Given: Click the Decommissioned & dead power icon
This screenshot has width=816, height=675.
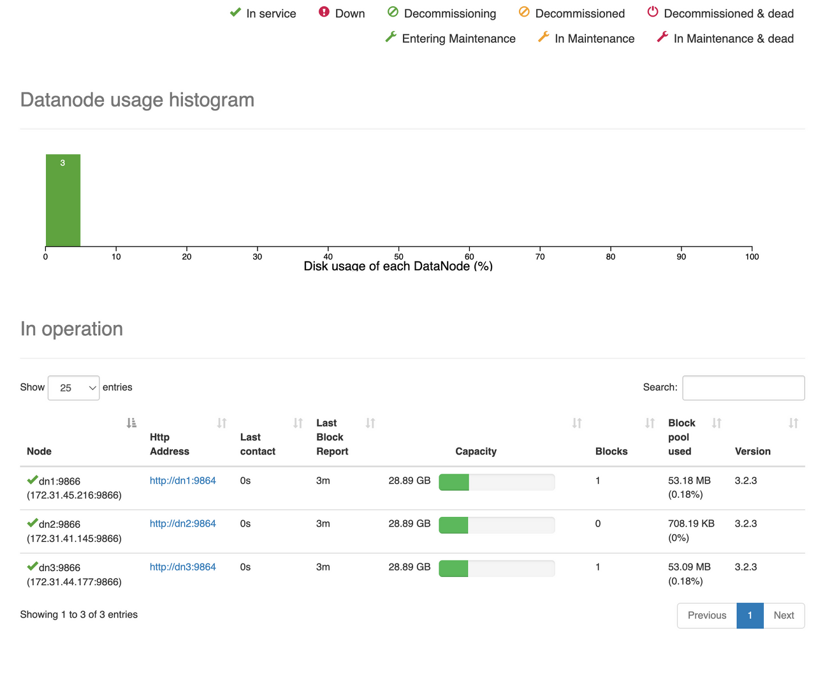Looking at the screenshot, I should pos(653,12).
